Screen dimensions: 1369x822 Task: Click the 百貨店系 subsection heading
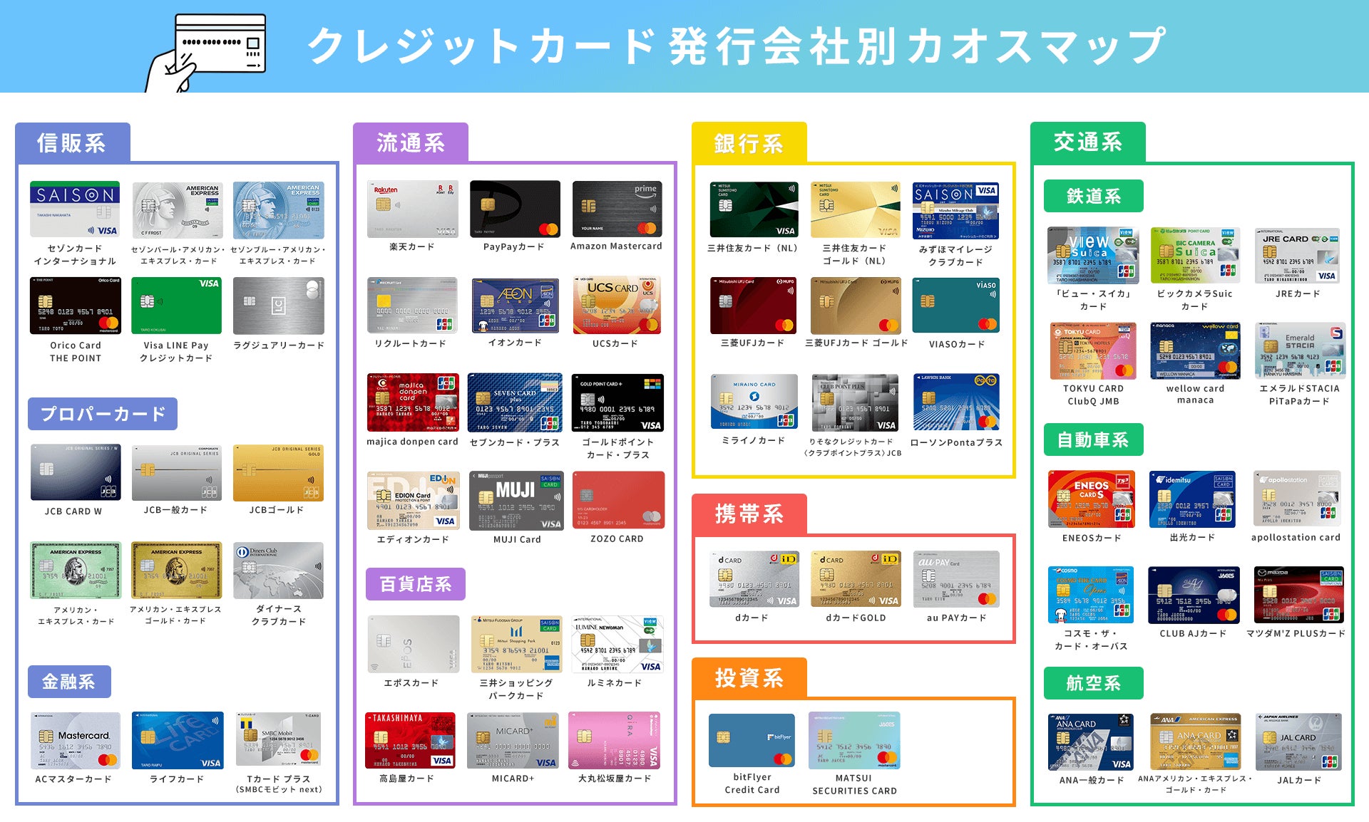tap(414, 584)
